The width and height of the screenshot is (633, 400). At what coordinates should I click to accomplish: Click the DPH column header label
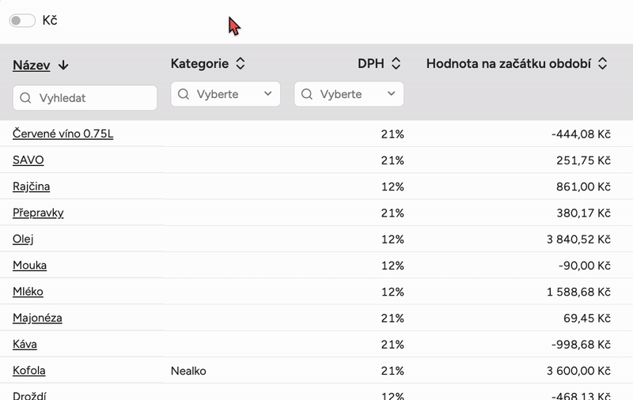pos(370,64)
